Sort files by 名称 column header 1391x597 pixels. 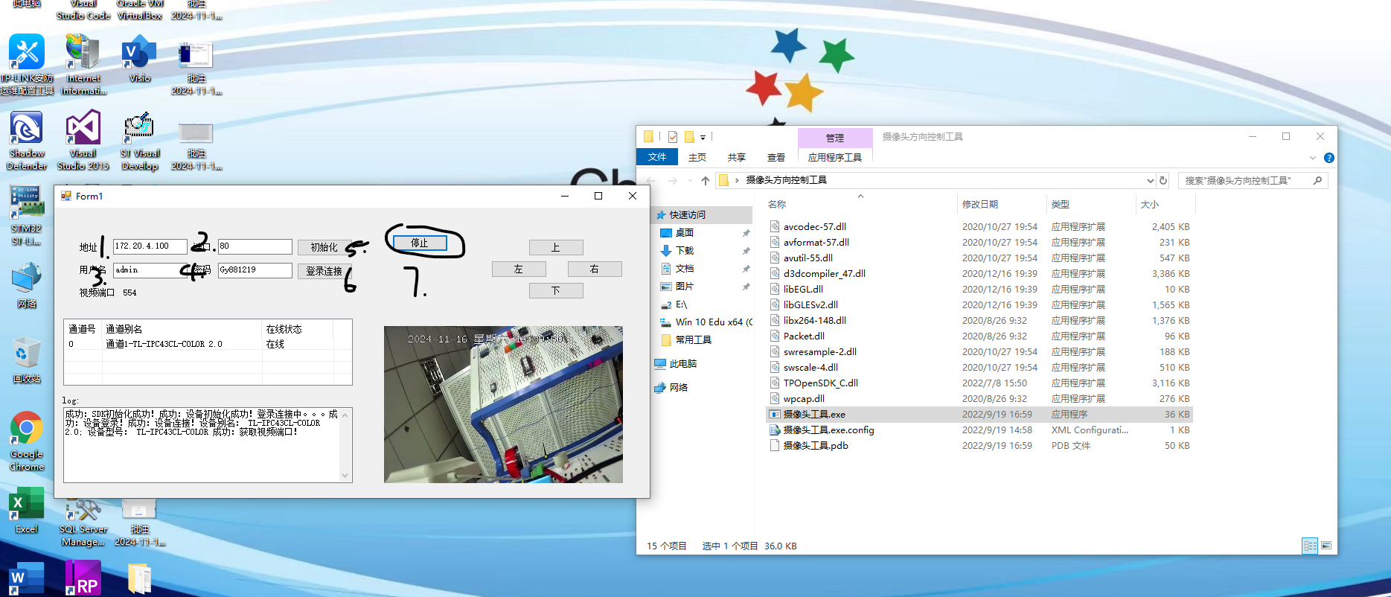(x=777, y=204)
